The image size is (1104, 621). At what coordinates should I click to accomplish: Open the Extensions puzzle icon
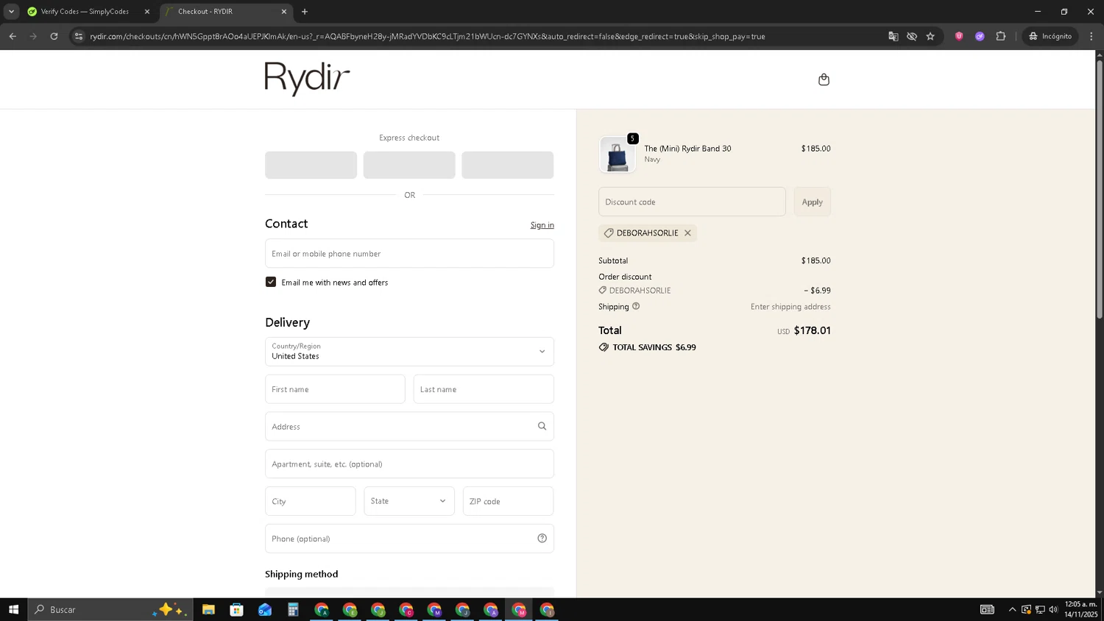1000,36
